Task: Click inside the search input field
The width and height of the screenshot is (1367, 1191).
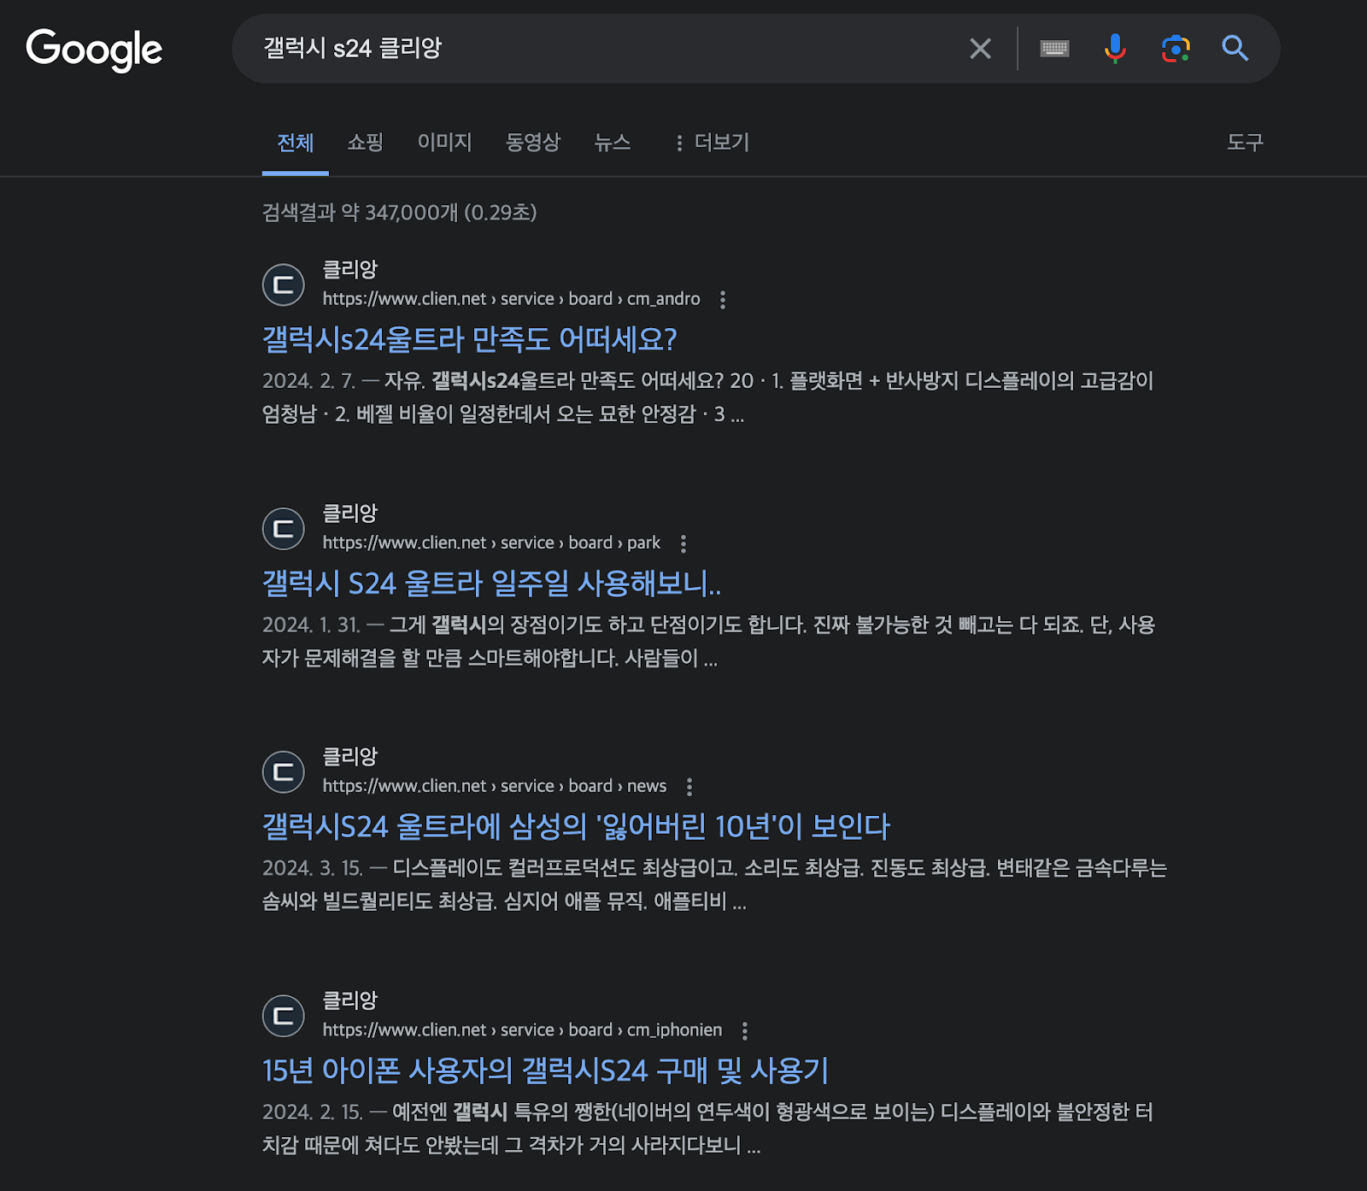Action: click(x=598, y=49)
